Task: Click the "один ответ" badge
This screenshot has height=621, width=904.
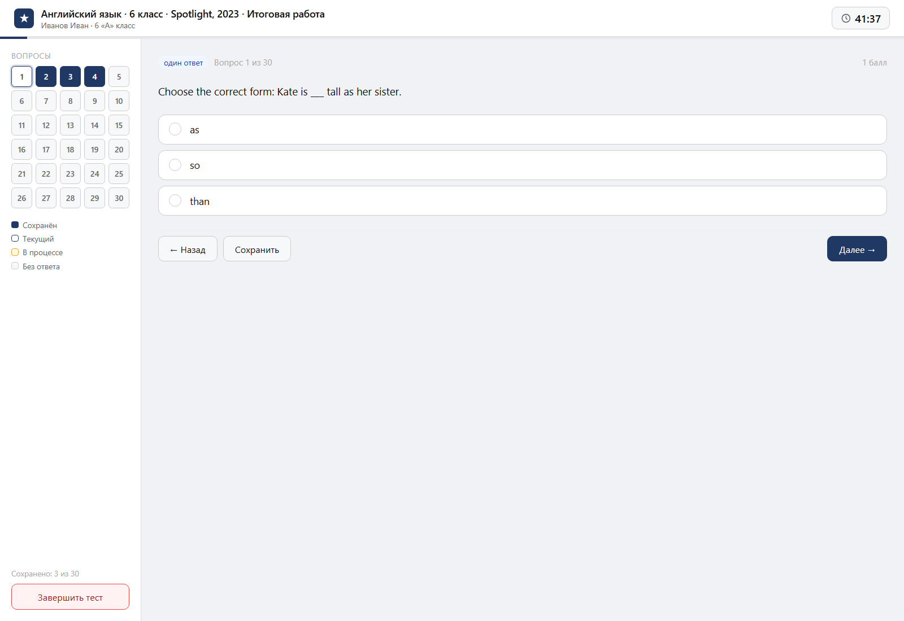Action: click(183, 63)
